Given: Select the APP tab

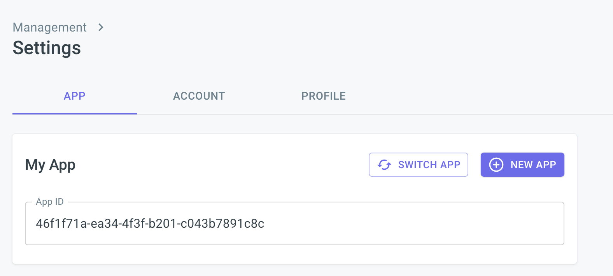Looking at the screenshot, I should coord(74,96).
